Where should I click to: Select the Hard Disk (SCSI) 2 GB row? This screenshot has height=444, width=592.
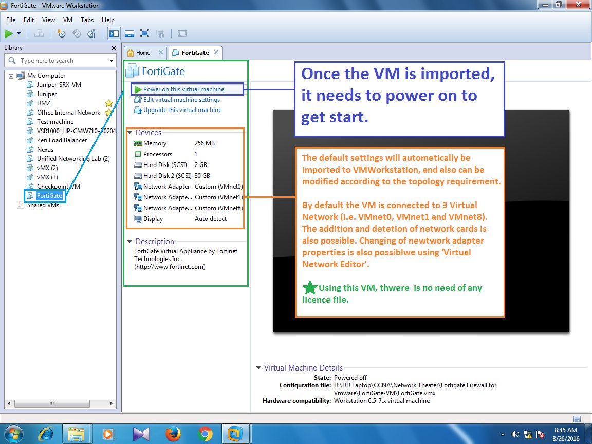(189, 165)
